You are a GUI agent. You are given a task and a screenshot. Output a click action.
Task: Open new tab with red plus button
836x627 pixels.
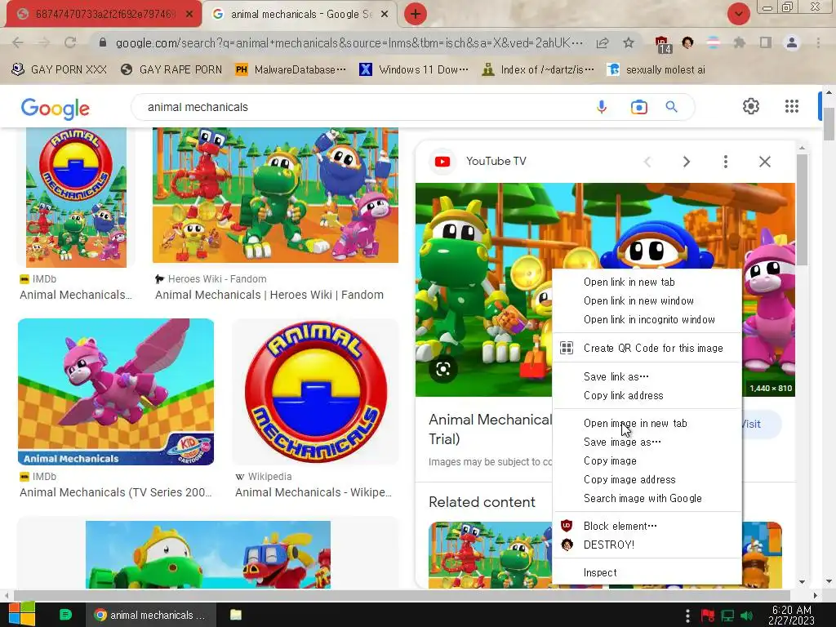pyautogui.click(x=416, y=14)
